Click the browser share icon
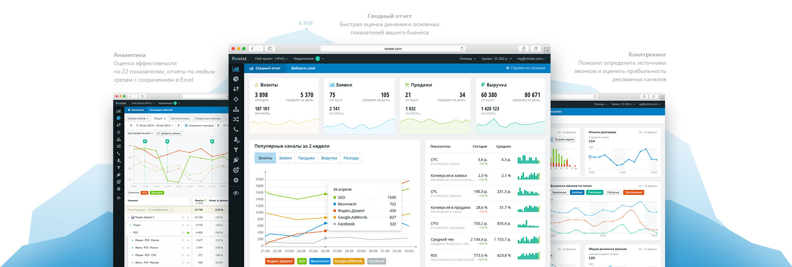The width and height of the screenshot is (792, 267). point(523,49)
